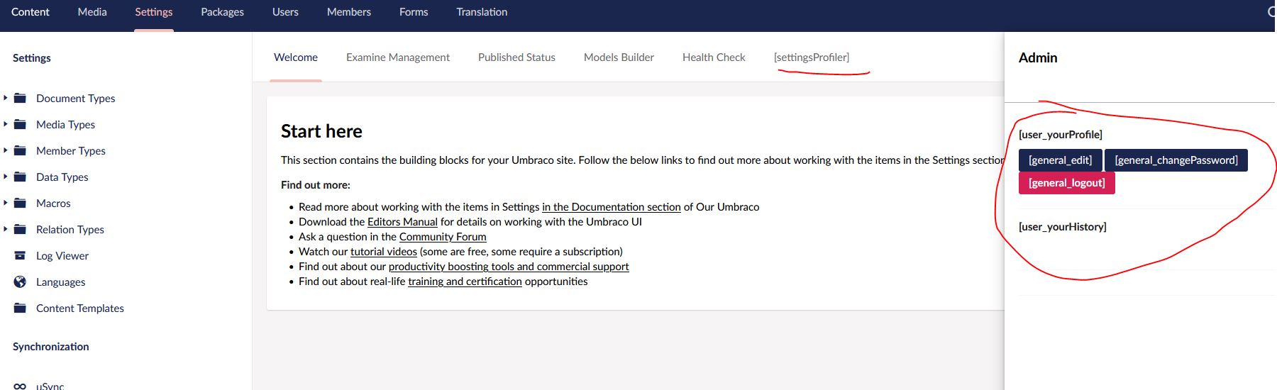Click the Languages globe icon
This screenshot has height=390, width=1277.
pos(20,282)
